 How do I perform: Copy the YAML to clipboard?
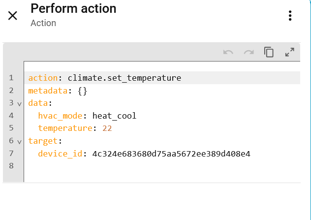pos(269,52)
